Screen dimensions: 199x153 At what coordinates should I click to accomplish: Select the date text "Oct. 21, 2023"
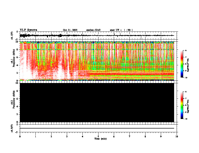tap(70, 30)
